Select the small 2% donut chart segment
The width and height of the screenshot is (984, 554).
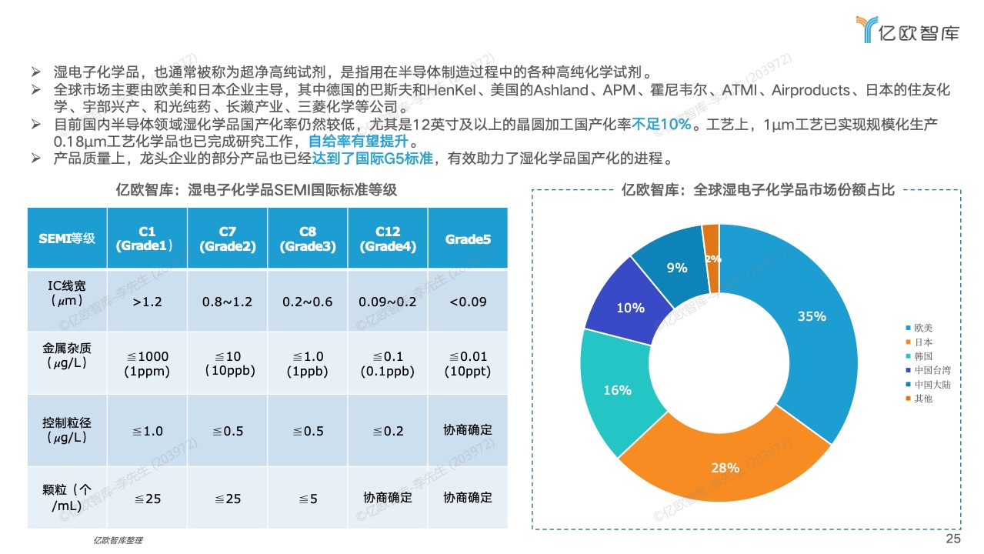tap(712, 258)
